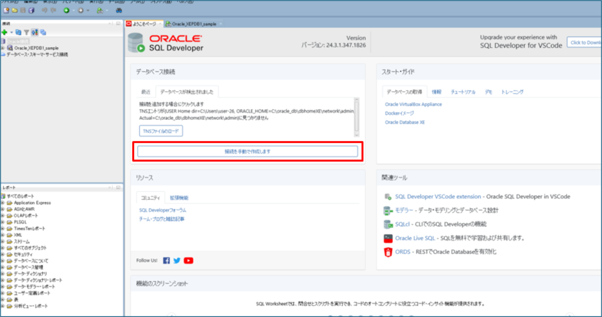
Task: Select the チュートリアル tab in スタート・ガイド
Action: pyautogui.click(x=463, y=92)
